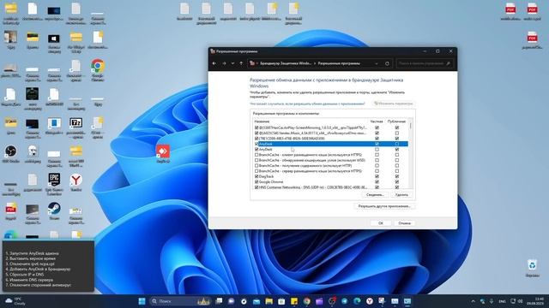
Task: Toggle public checkbox for Google Chrome
Action: click(x=396, y=182)
